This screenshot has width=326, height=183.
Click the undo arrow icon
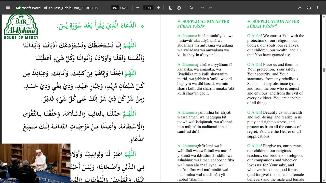[x=202, y=8]
